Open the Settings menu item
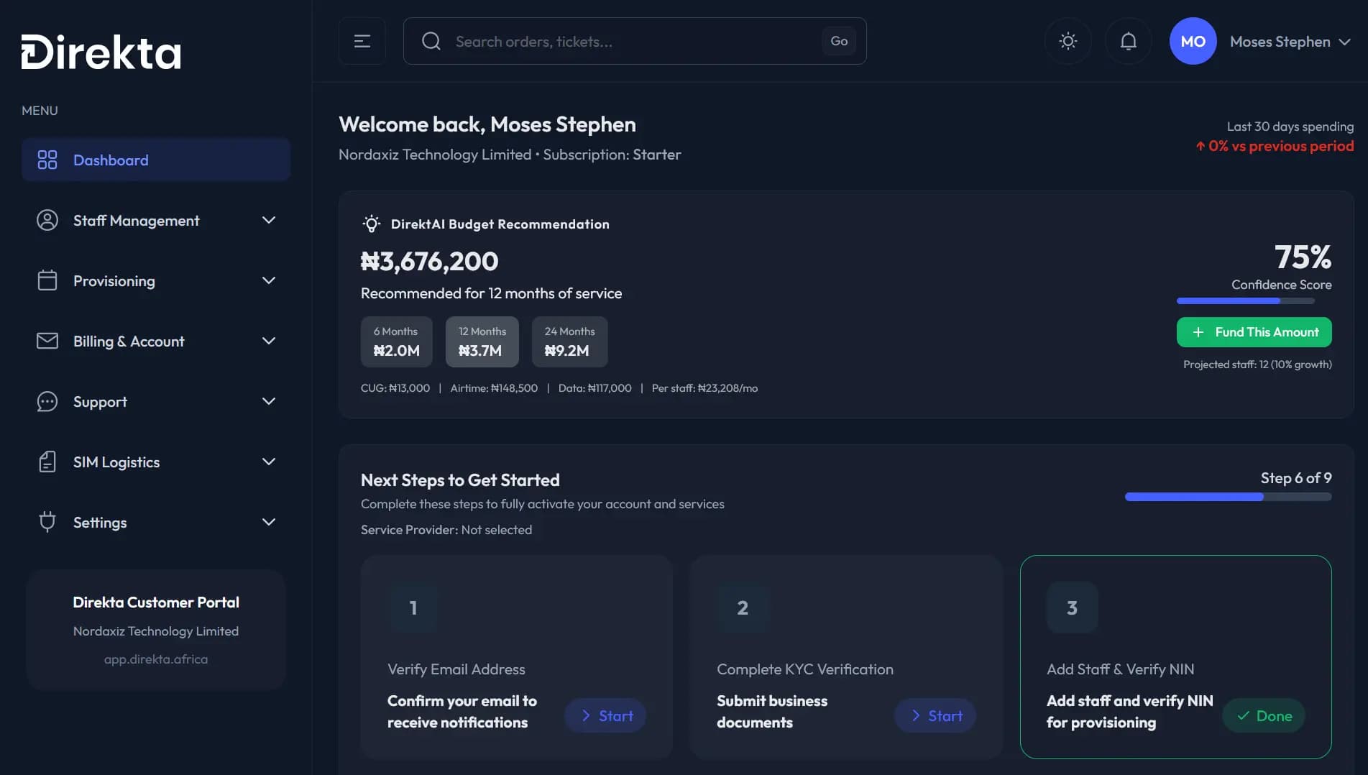 100,523
